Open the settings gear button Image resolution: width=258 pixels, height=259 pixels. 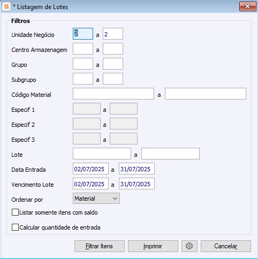189,246
